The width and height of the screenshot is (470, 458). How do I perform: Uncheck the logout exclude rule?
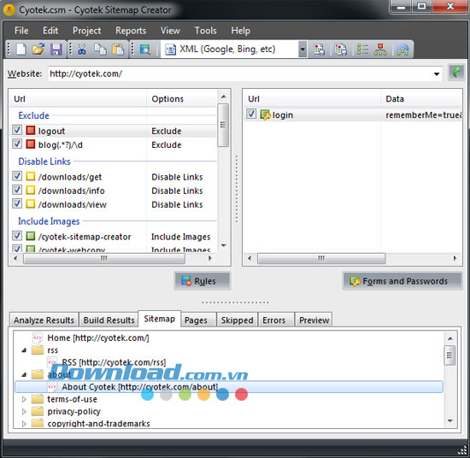pyautogui.click(x=17, y=131)
